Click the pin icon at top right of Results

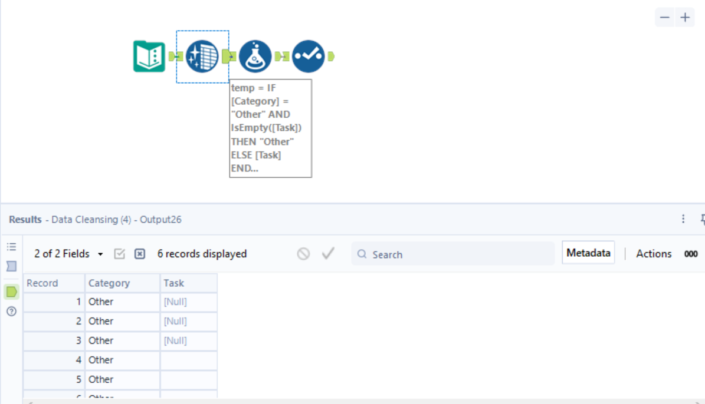pyautogui.click(x=701, y=218)
